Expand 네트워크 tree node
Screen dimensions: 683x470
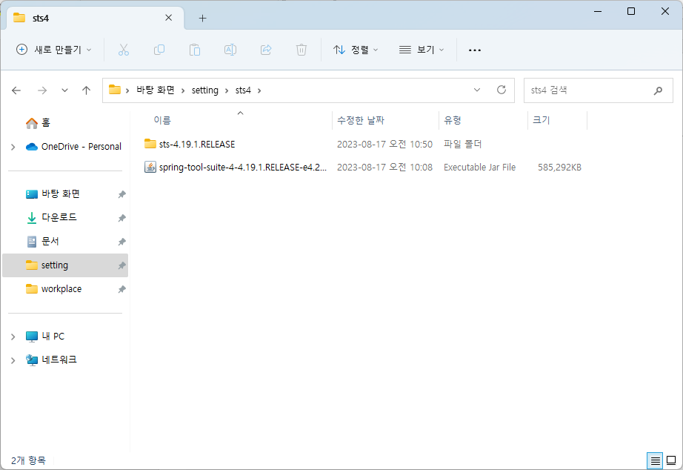click(x=13, y=360)
